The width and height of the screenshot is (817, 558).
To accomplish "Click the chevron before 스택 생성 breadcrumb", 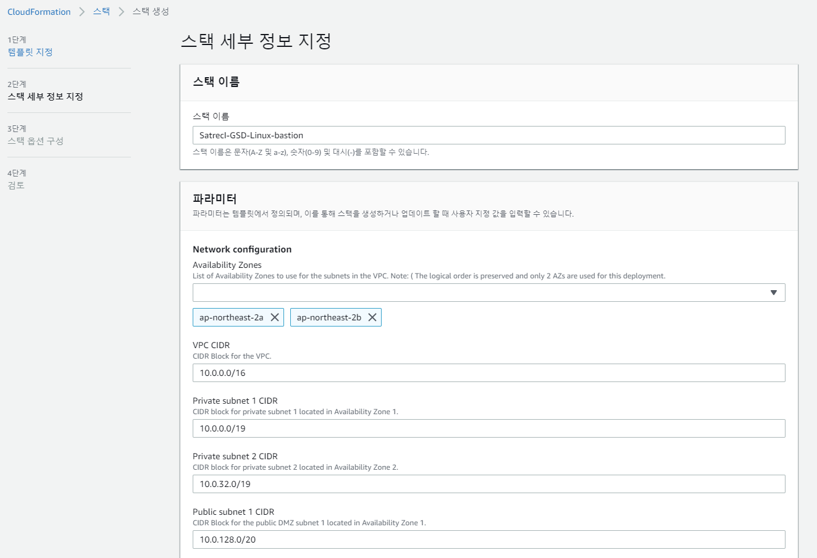I will click(x=122, y=12).
